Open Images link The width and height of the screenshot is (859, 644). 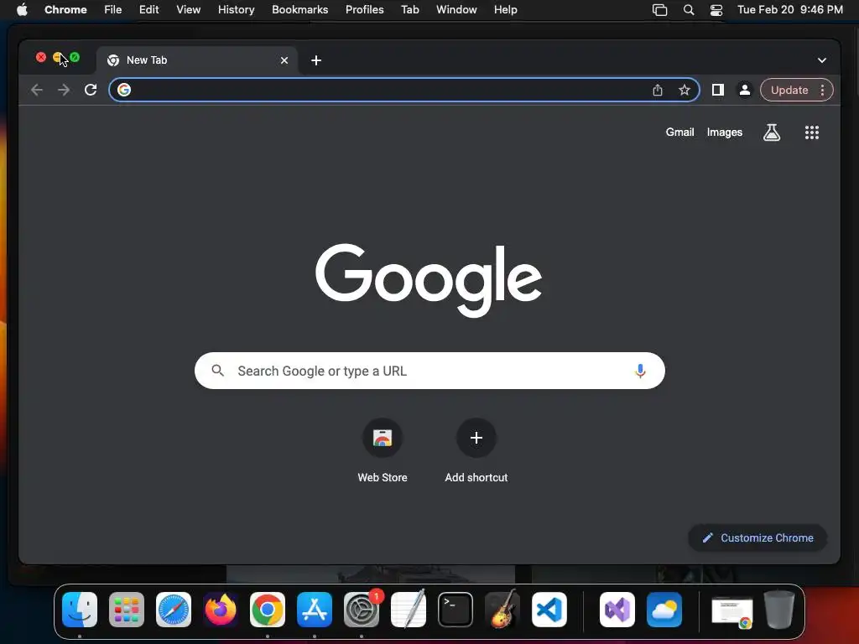724,132
